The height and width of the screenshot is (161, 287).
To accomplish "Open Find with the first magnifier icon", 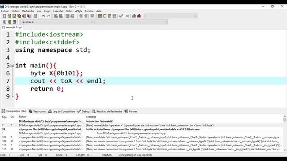I will tap(56, 16).
